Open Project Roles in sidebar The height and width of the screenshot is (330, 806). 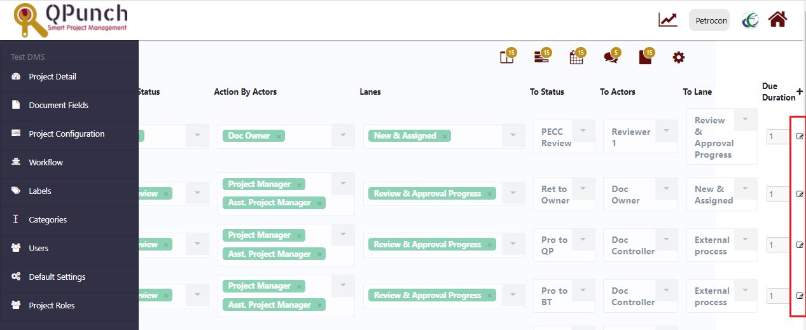(69, 305)
